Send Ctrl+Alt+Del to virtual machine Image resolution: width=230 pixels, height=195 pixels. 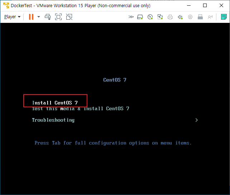(x=48, y=17)
